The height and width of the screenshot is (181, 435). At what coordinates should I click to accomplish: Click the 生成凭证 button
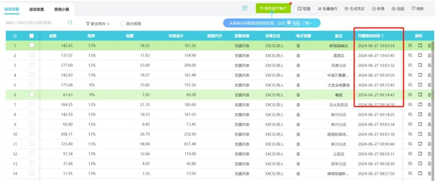coord(354,8)
